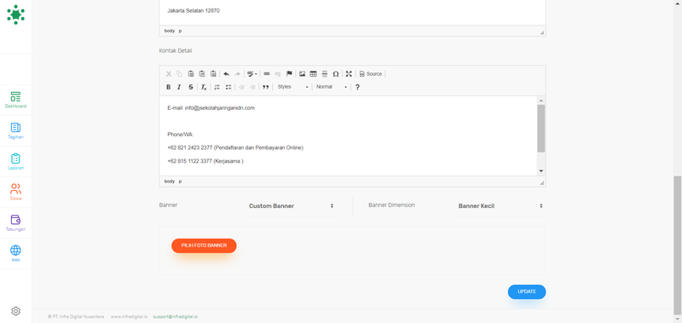Insert an anchor with the flag icon
The width and height of the screenshot is (682, 323).
[x=289, y=74]
